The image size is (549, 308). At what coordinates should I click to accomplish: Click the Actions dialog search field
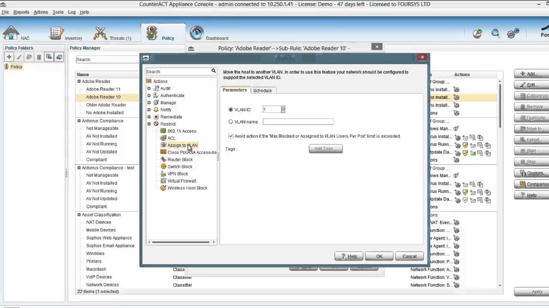178,71
